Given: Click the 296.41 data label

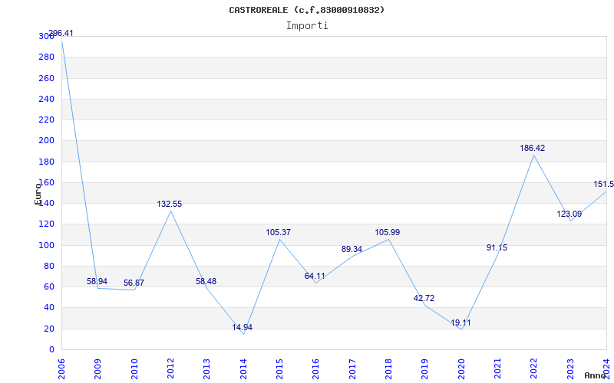Looking at the screenshot, I should [x=61, y=33].
